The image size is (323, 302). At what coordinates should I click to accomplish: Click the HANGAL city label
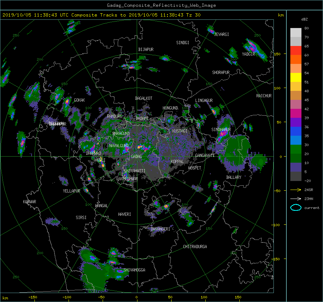click(101, 206)
